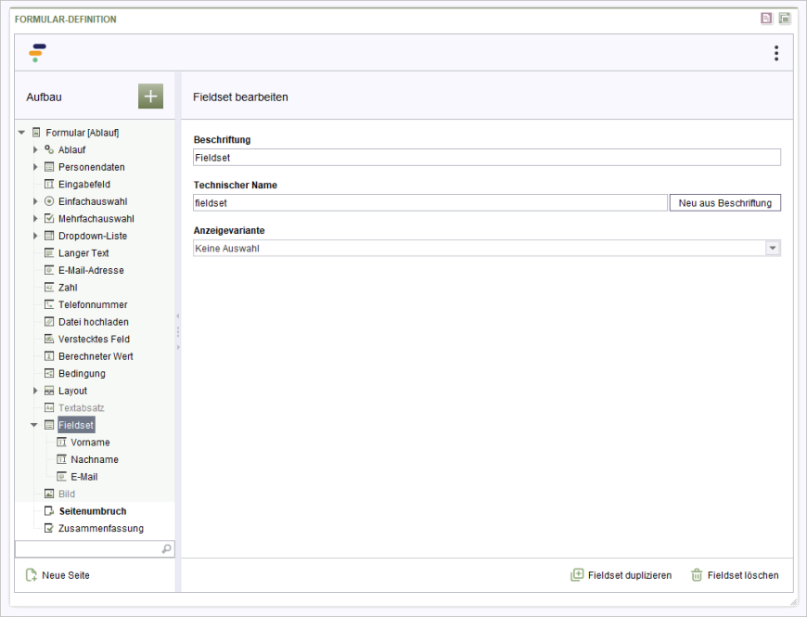Open the Anzeigevariante dropdown
Image resolution: width=807 pixels, height=617 pixels.
772,248
